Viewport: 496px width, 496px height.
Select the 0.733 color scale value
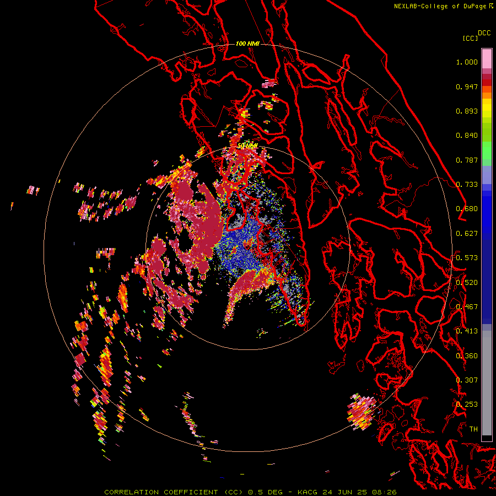point(467,185)
